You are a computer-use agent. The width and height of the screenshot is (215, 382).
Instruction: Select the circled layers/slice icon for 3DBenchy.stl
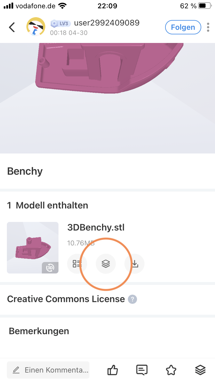(x=106, y=263)
